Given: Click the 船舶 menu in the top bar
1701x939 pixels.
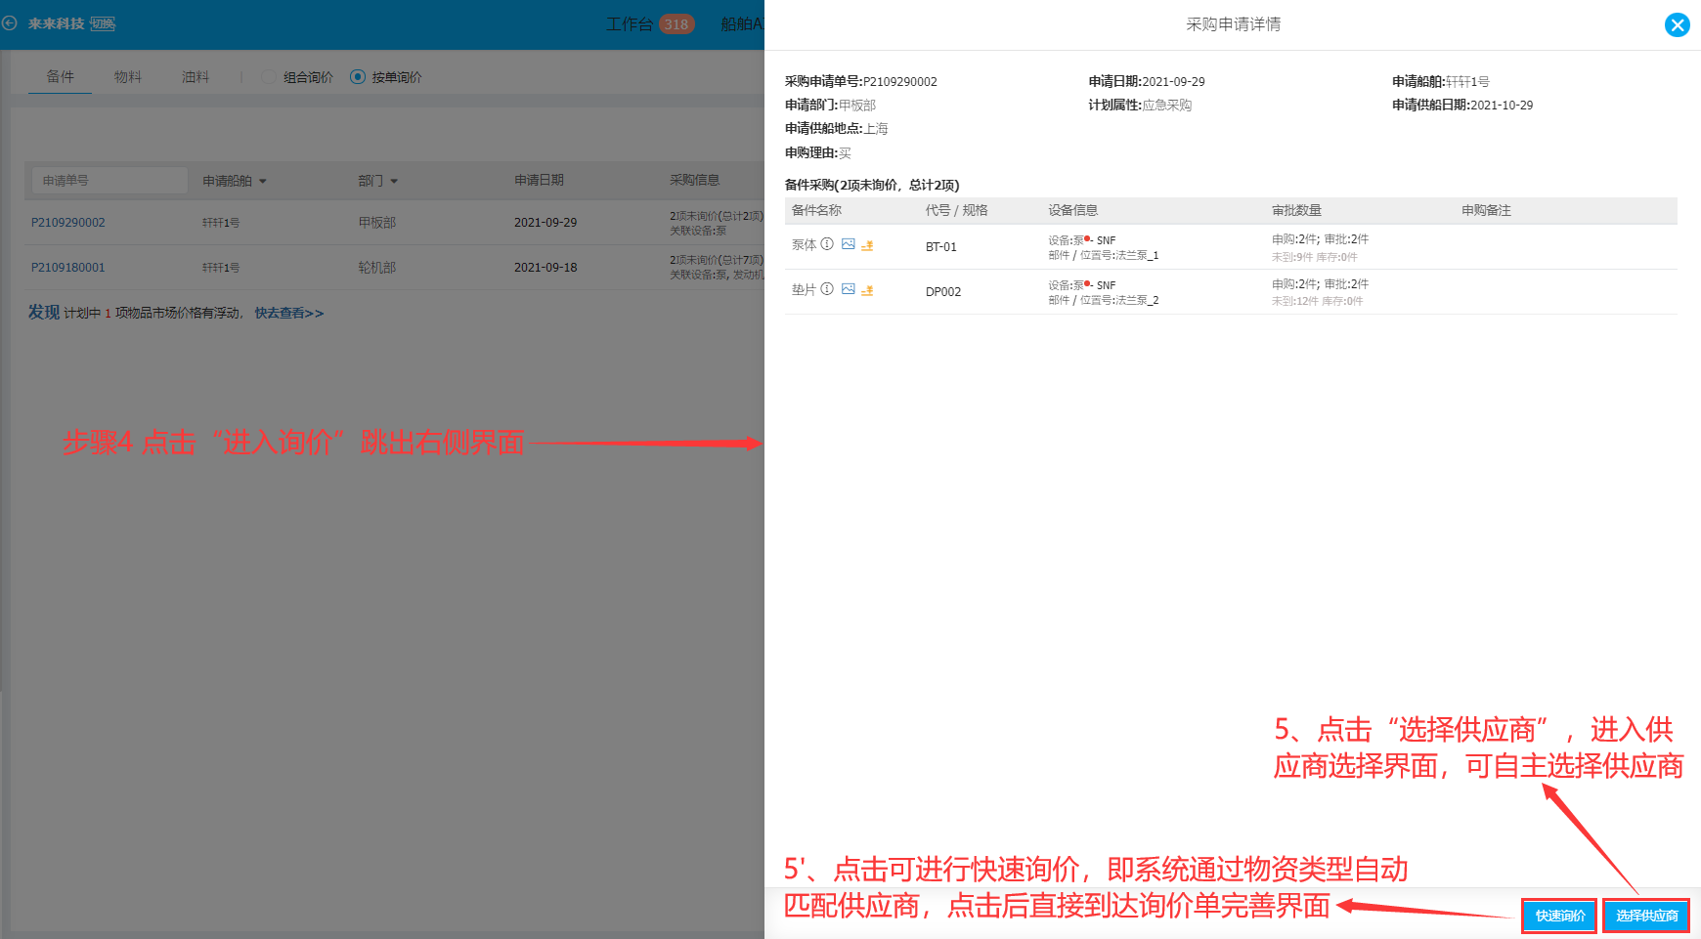Looking at the screenshot, I should [x=742, y=23].
